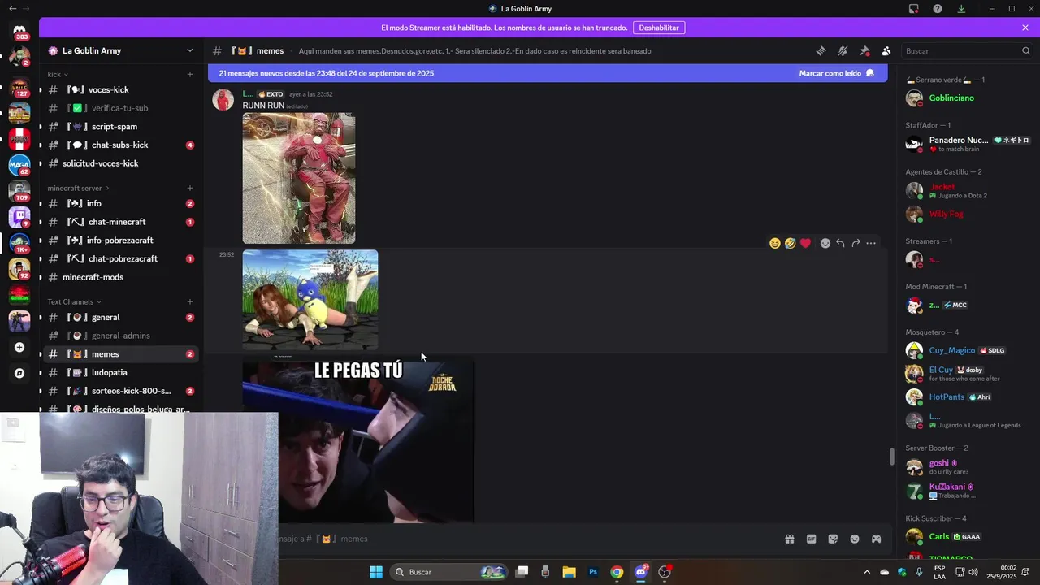Open the activities game controller icon
The image size is (1040, 585).
pos(877,539)
